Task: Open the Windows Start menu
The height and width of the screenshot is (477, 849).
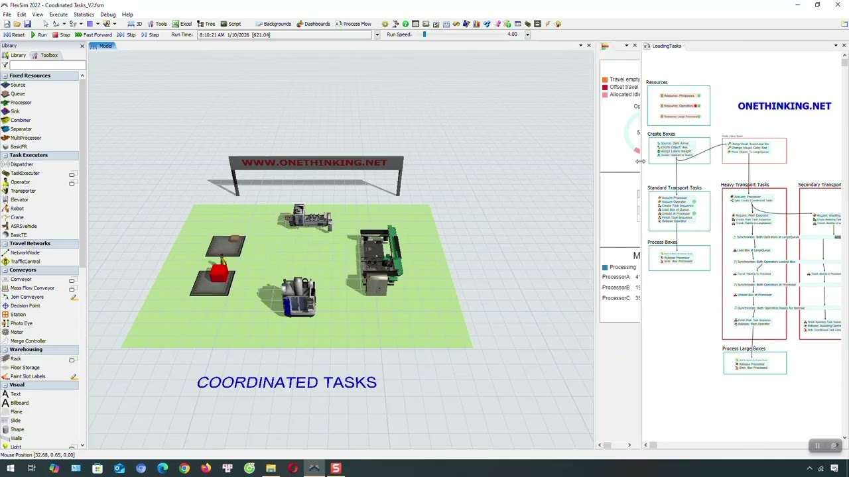Action: 11,468
